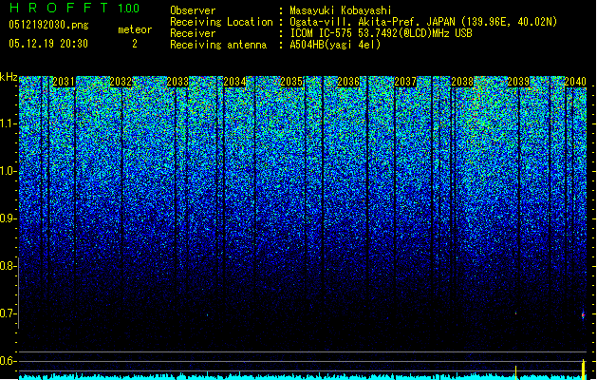Image resolution: width=597 pixels, height=380 pixels.
Task: Click the short yellow signal spike at 2039
Action: (x=516, y=372)
